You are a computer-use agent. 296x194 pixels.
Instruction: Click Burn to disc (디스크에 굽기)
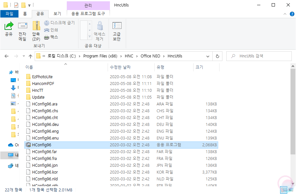(x=60, y=23)
